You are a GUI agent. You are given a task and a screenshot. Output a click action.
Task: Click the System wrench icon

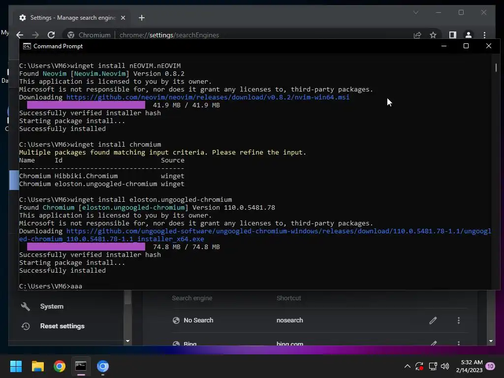pyautogui.click(x=26, y=306)
